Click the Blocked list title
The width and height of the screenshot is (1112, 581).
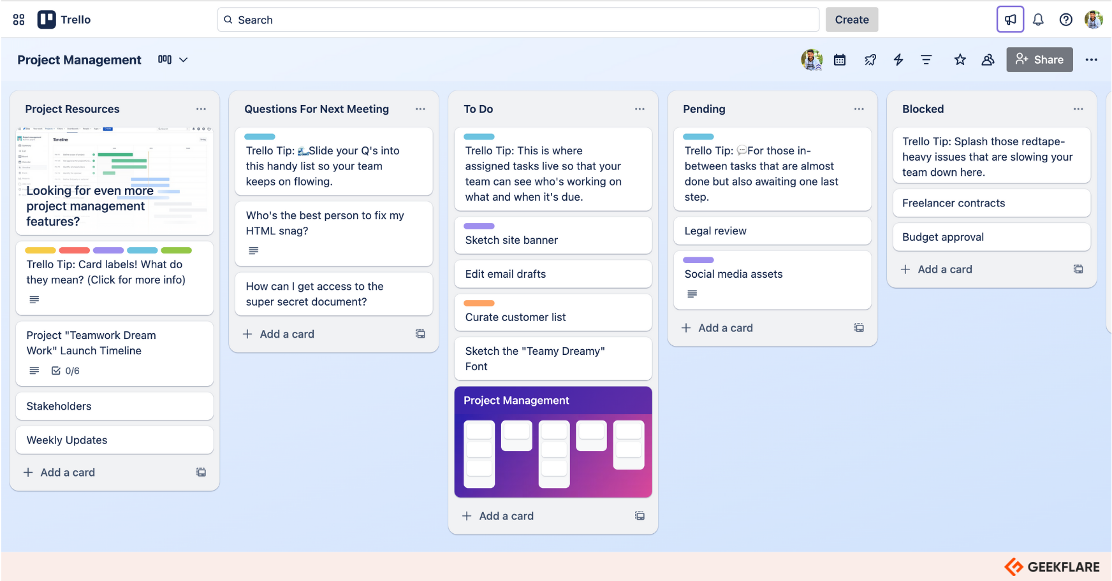pyautogui.click(x=923, y=109)
